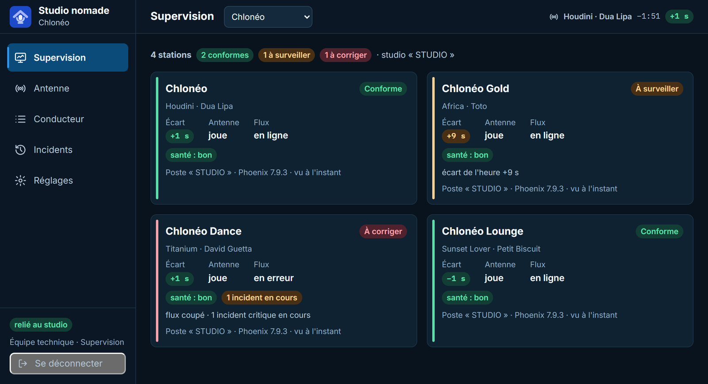
Task: Click the Supervision monitor icon in sidebar
Action: [x=20, y=58]
